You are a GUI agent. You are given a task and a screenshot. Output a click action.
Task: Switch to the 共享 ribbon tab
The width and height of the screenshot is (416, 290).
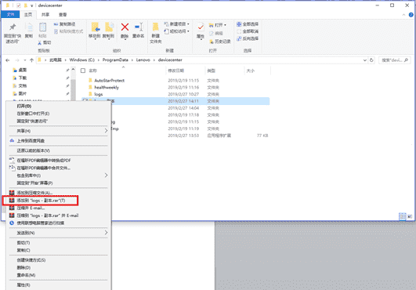point(45,15)
